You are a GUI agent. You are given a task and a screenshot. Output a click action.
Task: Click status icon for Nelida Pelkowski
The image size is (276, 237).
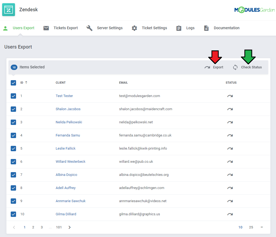click(x=230, y=122)
